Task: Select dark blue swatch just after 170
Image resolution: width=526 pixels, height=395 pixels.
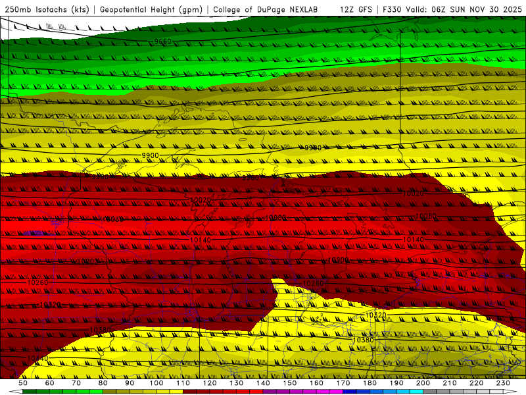Action: click(350, 391)
